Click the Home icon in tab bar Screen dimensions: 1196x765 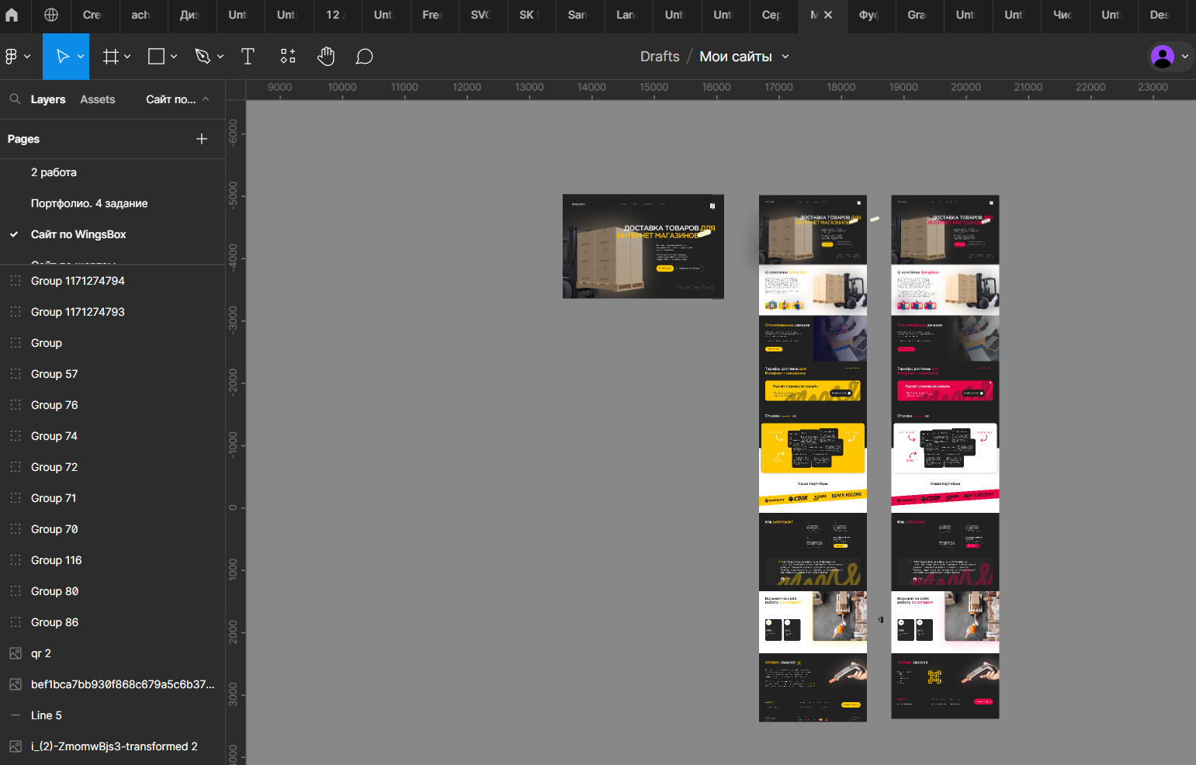click(x=12, y=15)
